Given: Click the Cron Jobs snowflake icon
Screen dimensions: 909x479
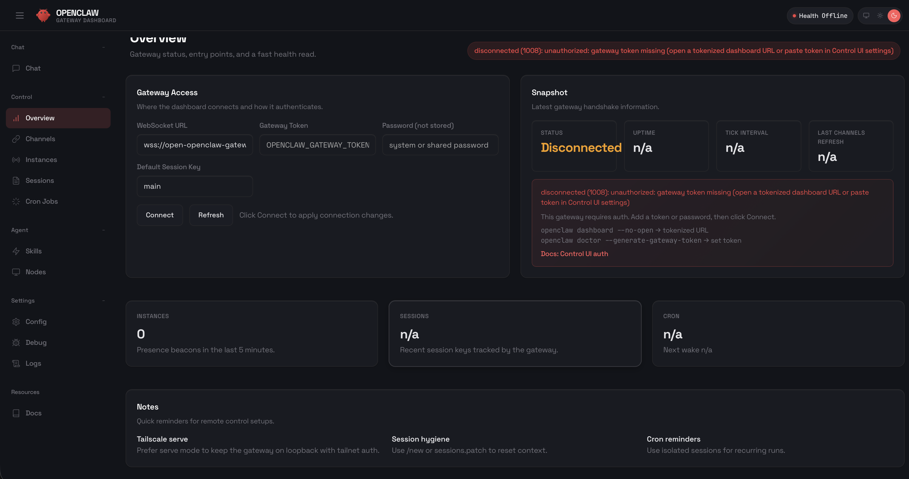Looking at the screenshot, I should [x=16, y=201].
